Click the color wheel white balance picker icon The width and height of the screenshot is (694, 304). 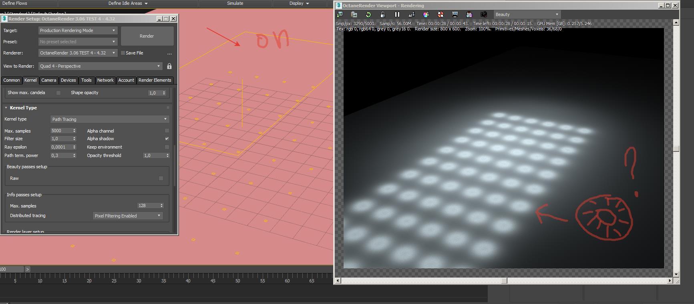[x=426, y=14]
